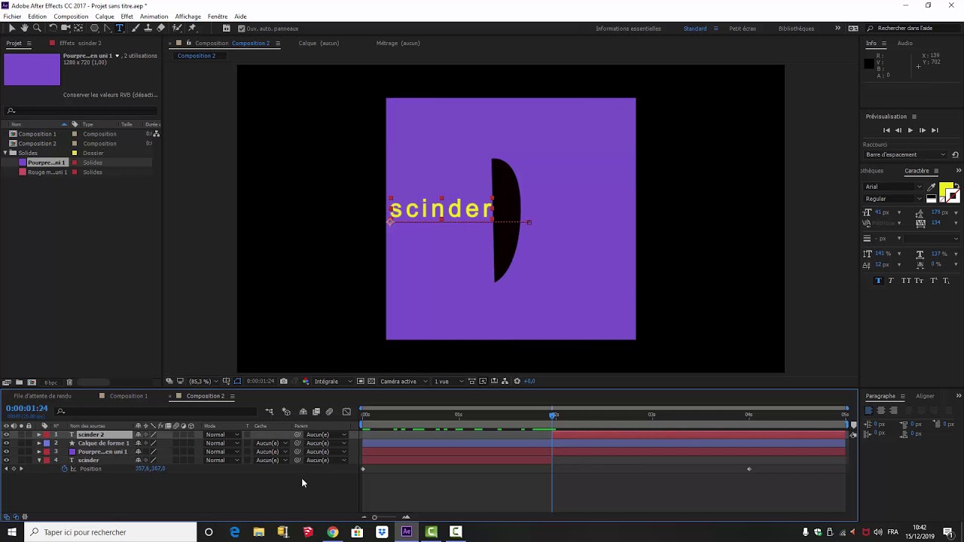The image size is (964, 542).
Task: Select the Eraser tool
Action: coord(161,29)
